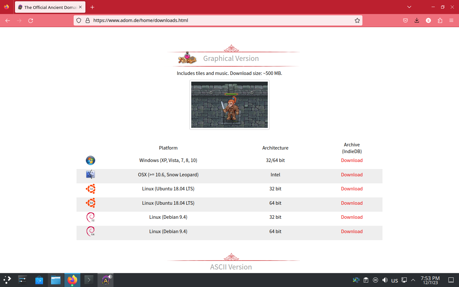This screenshot has height=287, width=459.
Task: Click the show desktop button
Action: [451, 280]
